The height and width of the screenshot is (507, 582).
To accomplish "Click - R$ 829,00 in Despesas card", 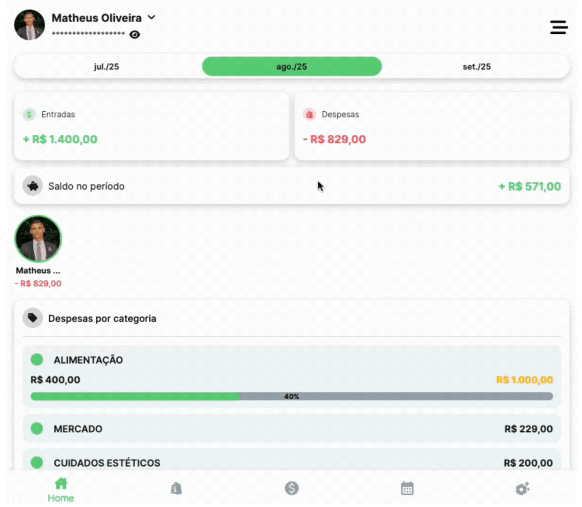I will [x=334, y=139].
